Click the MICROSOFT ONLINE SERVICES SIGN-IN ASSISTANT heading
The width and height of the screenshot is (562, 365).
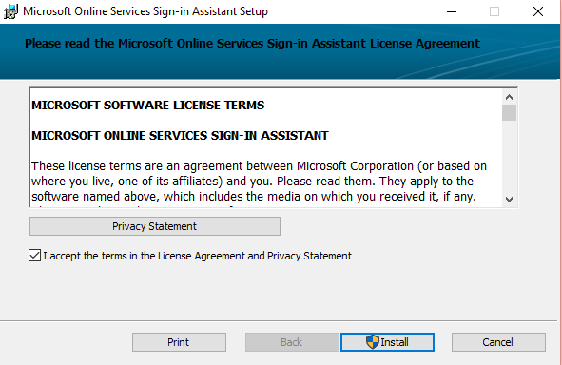coord(180,135)
